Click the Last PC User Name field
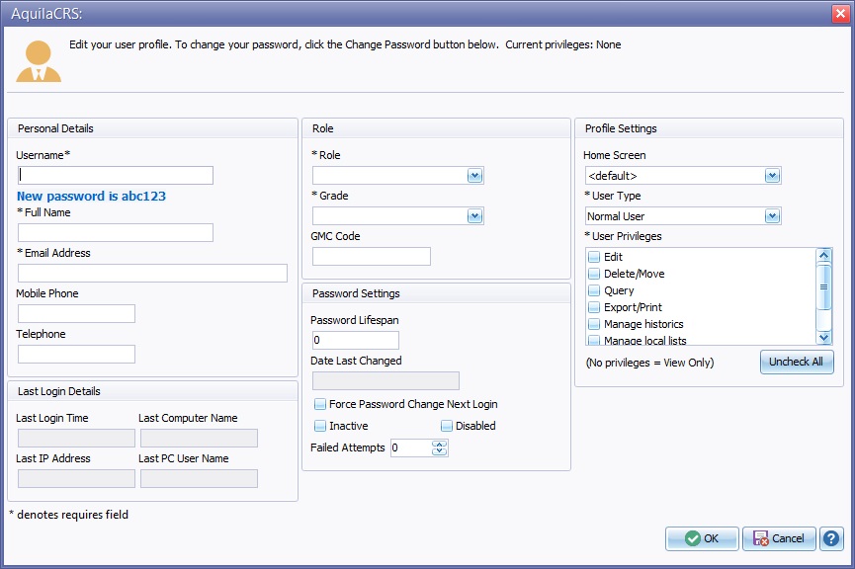This screenshot has width=855, height=569. click(199, 478)
